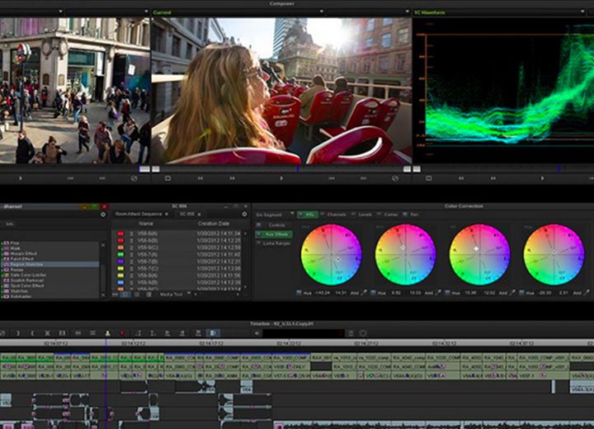The image size is (594, 429).
Task: Click the red arrow segment tool in the timeline toolbar
Action: [122, 333]
